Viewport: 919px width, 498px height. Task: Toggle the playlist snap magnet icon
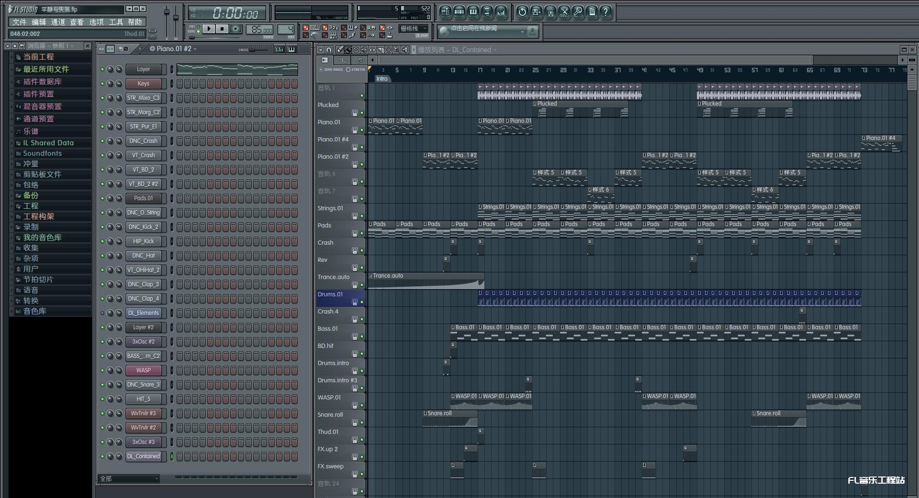pos(329,50)
